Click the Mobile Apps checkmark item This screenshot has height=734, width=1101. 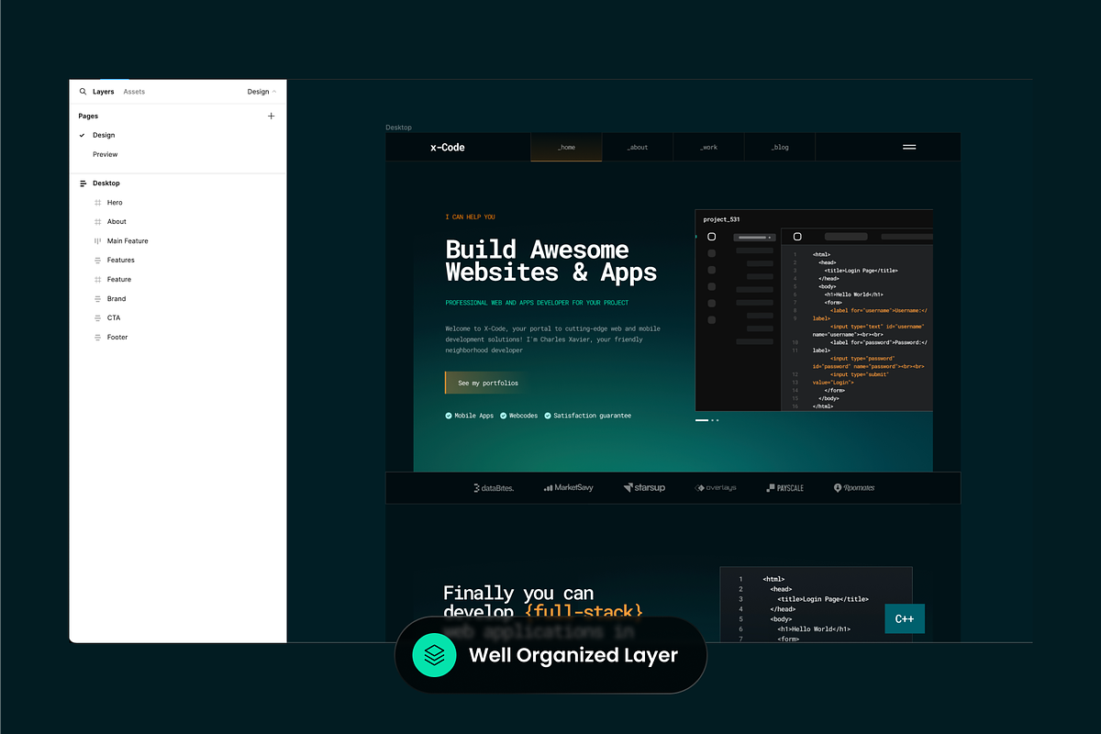pos(472,416)
